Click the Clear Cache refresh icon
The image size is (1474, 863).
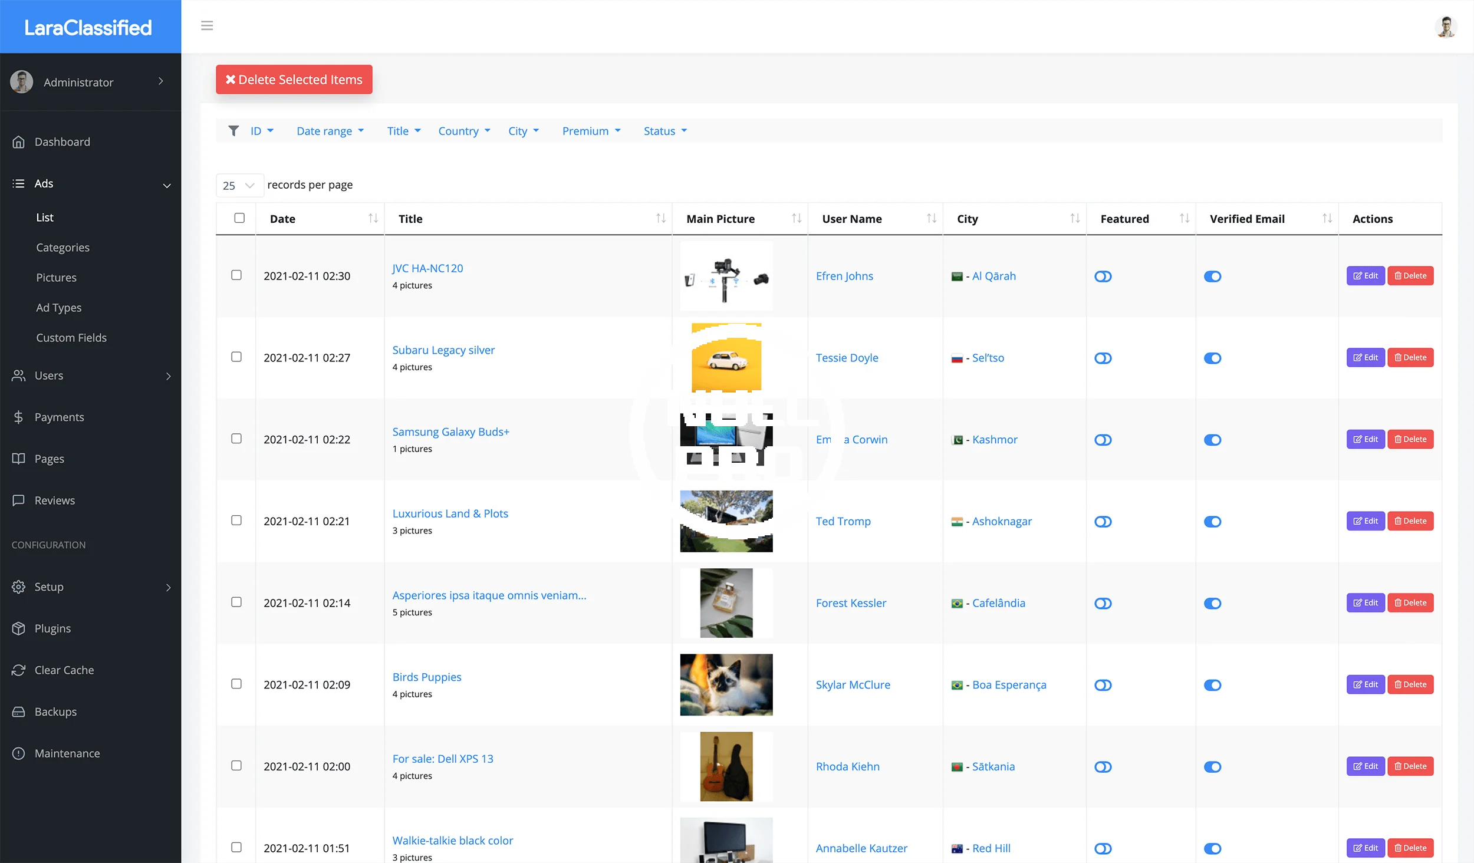[18, 670]
